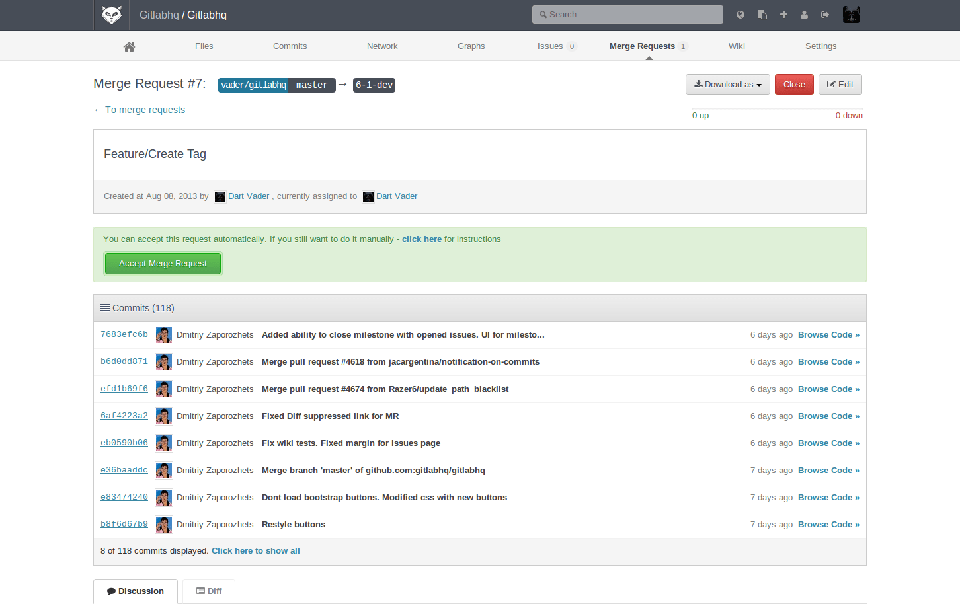Click inside the Search input field
This screenshot has height=604, width=960.
(628, 14)
